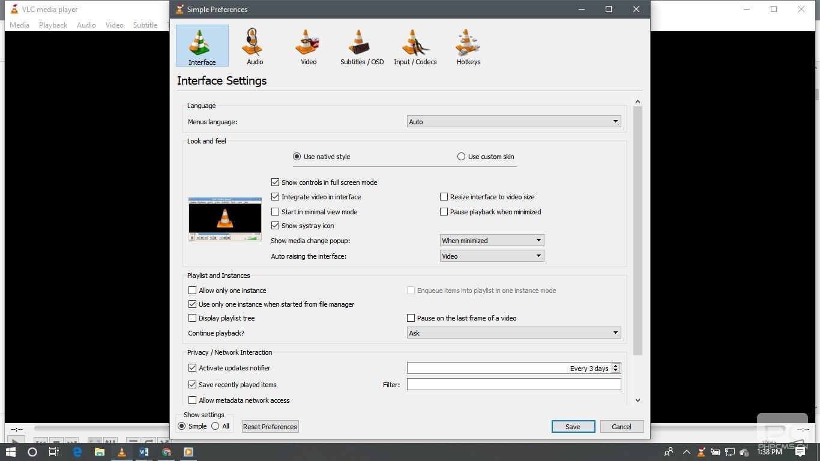Open the Audio settings category
The width and height of the screenshot is (820, 461).
(255, 46)
